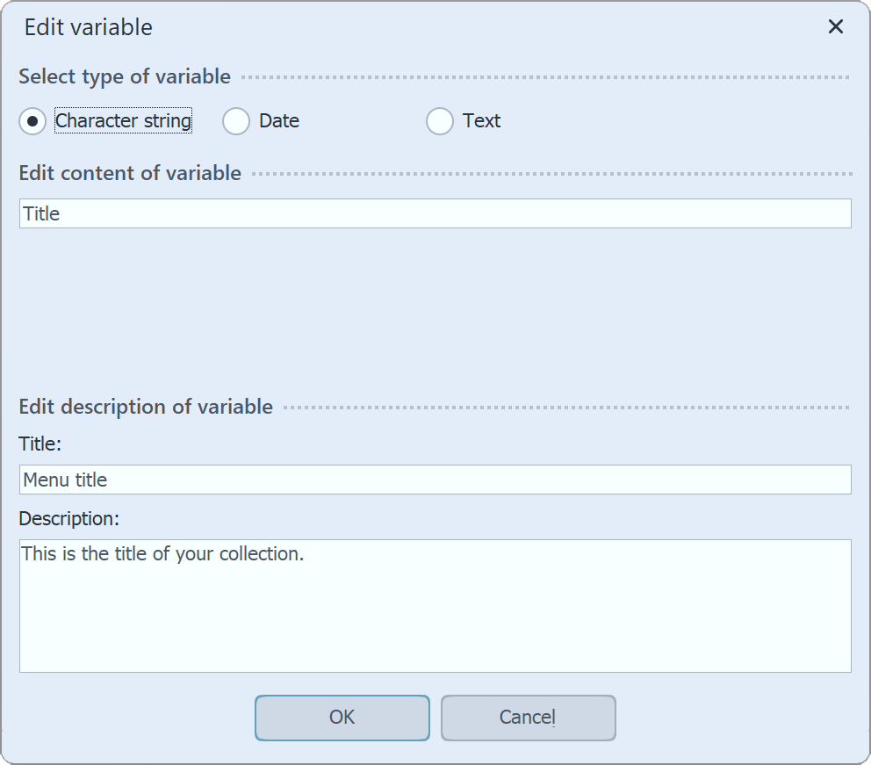Screen dimensions: 871x765
Task: Click the Edit description of variable heading
Action: click(x=146, y=407)
